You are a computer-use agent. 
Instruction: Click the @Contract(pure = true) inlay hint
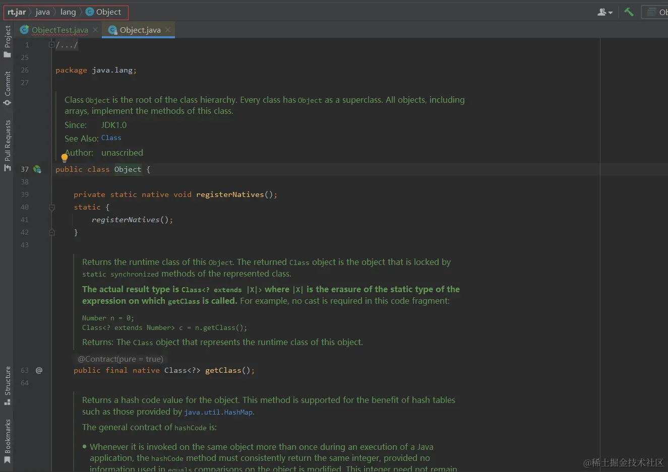click(120, 359)
